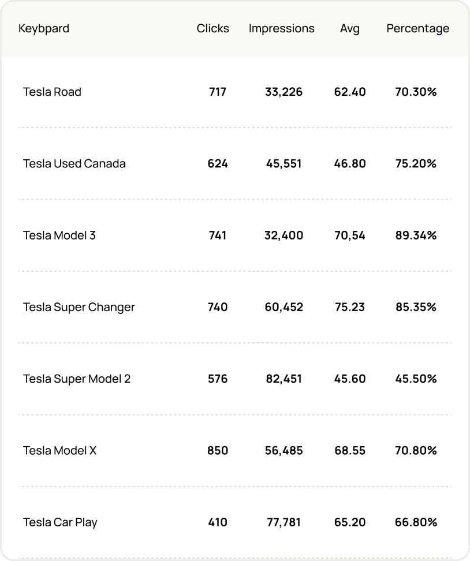This screenshot has width=470, height=561.
Task: Click the 45,551 impressions for Tesla Used Canada
Action: (284, 163)
